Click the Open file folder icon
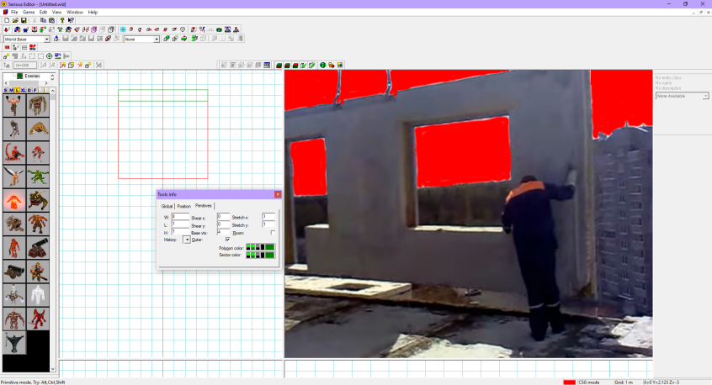Viewport: 712px width, 385px height. pyautogui.click(x=15, y=20)
